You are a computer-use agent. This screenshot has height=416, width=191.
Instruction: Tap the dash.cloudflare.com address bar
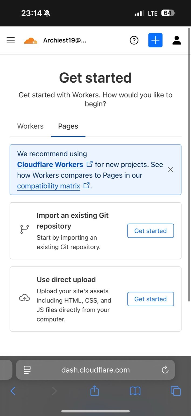95,370
